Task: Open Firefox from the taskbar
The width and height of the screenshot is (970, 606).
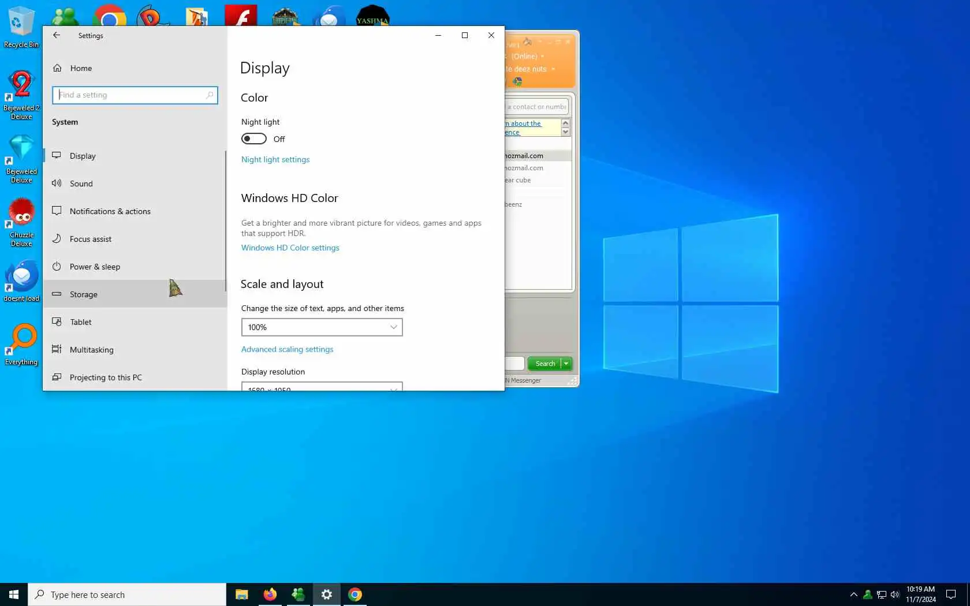Action: click(x=270, y=594)
